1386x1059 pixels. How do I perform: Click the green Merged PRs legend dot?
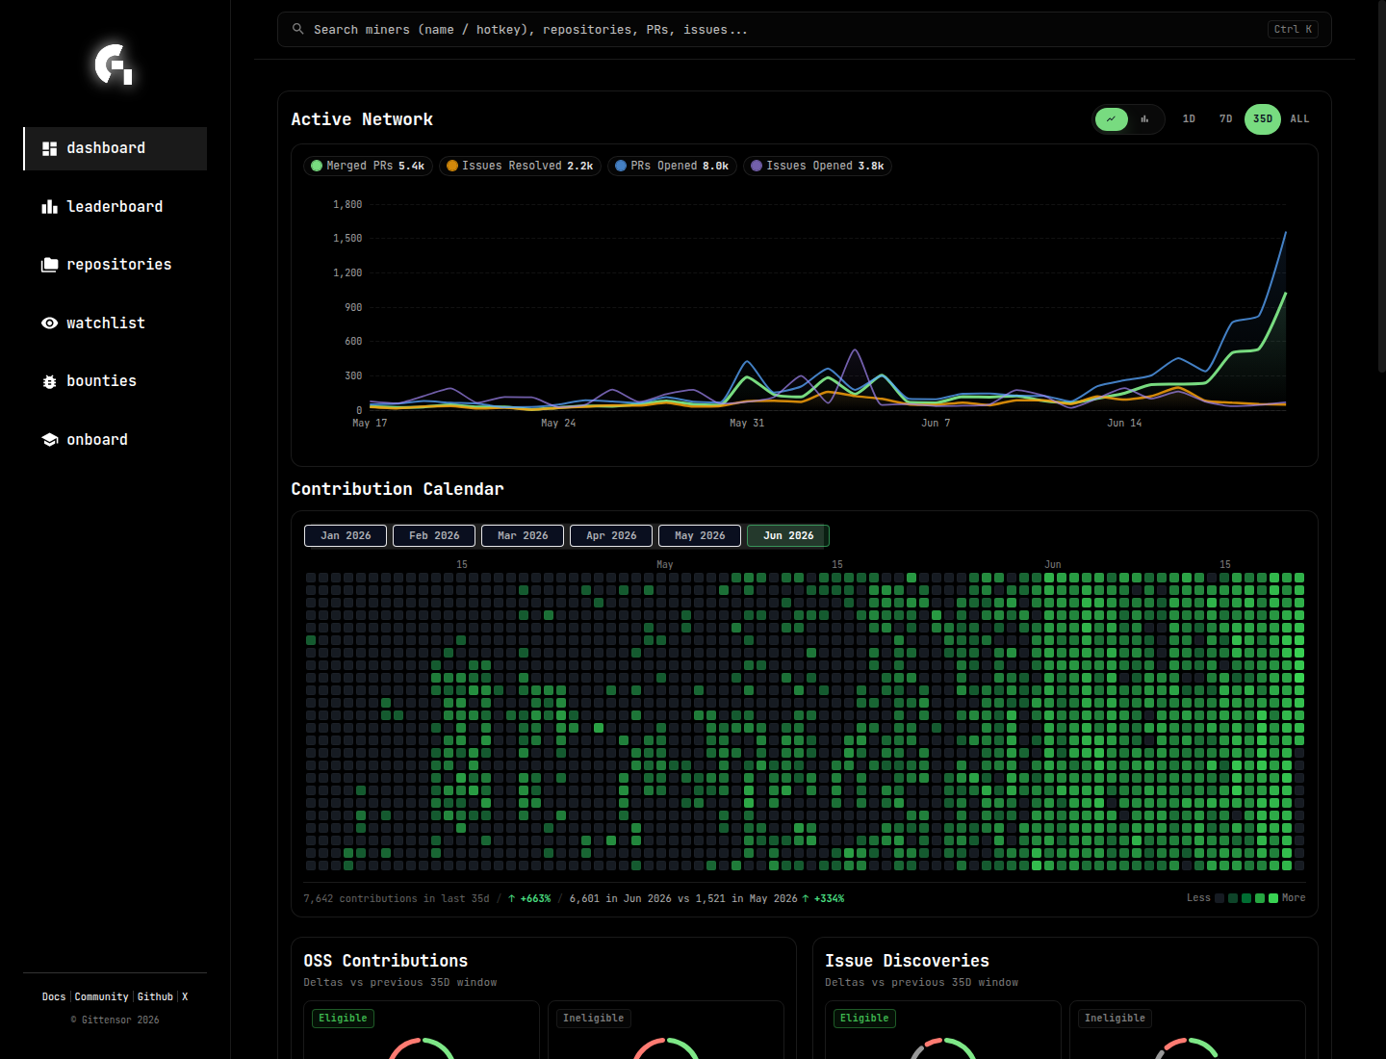click(x=317, y=166)
